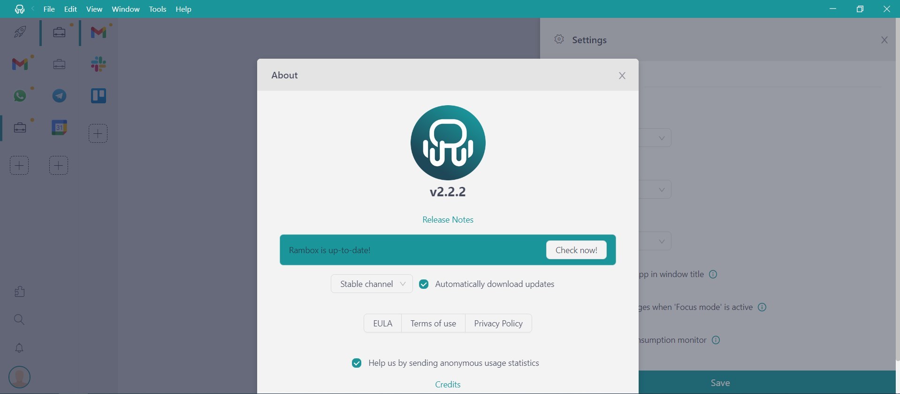Viewport: 900px width, 394px height.
Task: Open the search magnifier in the sidebar
Action: coord(19,320)
